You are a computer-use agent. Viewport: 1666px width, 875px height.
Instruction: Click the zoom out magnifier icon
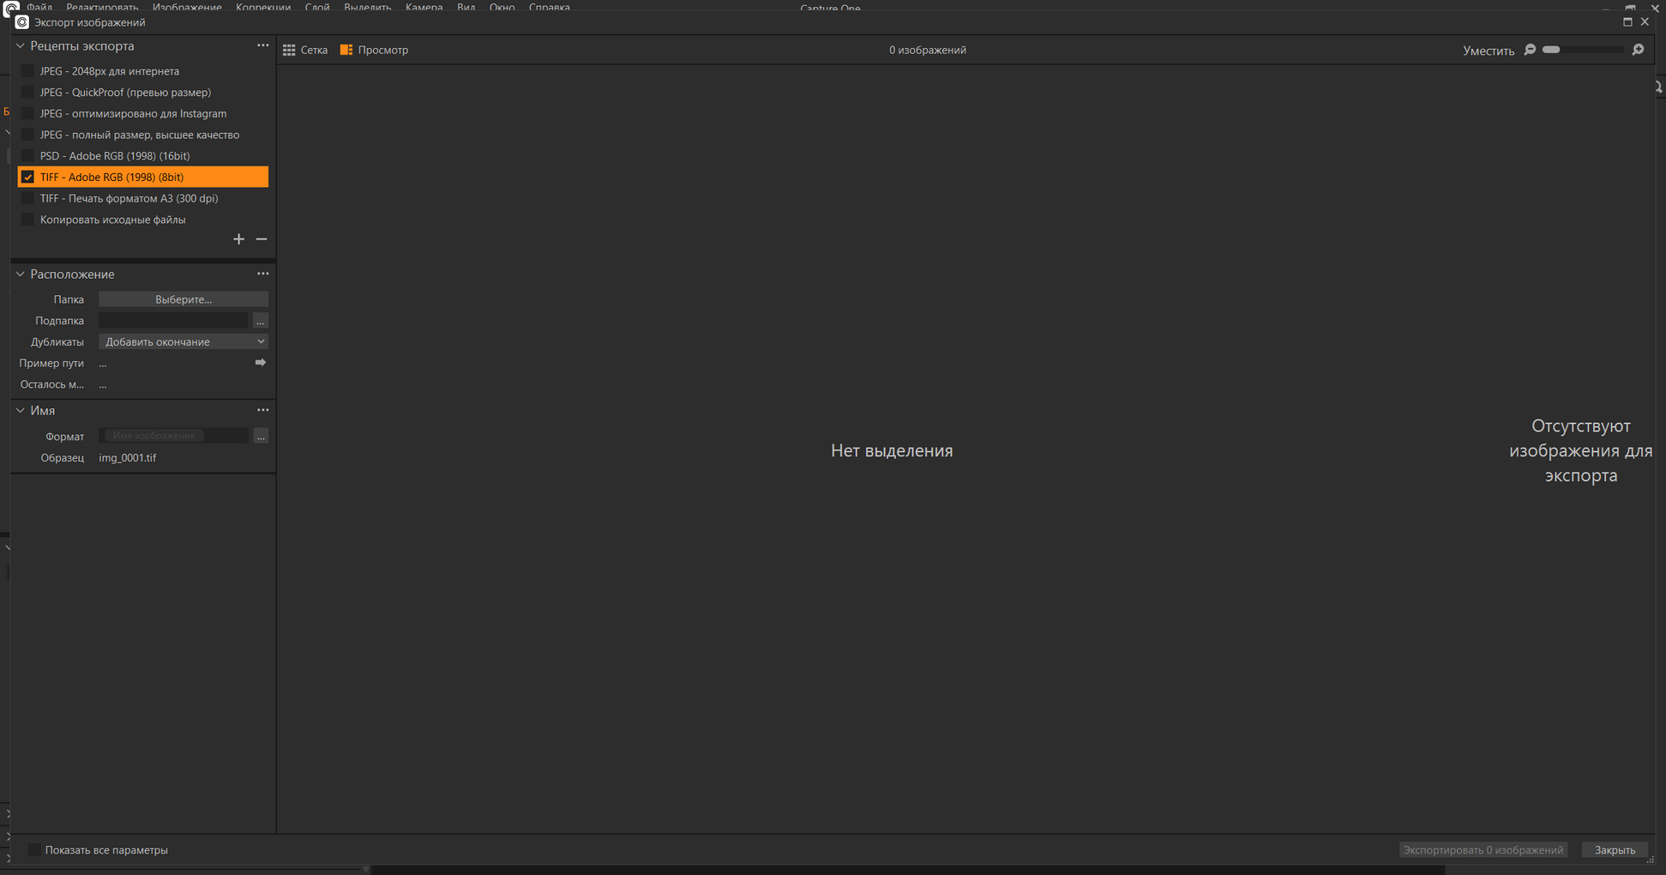click(1531, 50)
